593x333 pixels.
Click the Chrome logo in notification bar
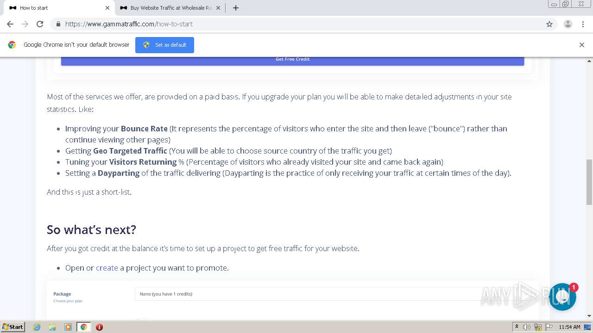click(x=12, y=45)
